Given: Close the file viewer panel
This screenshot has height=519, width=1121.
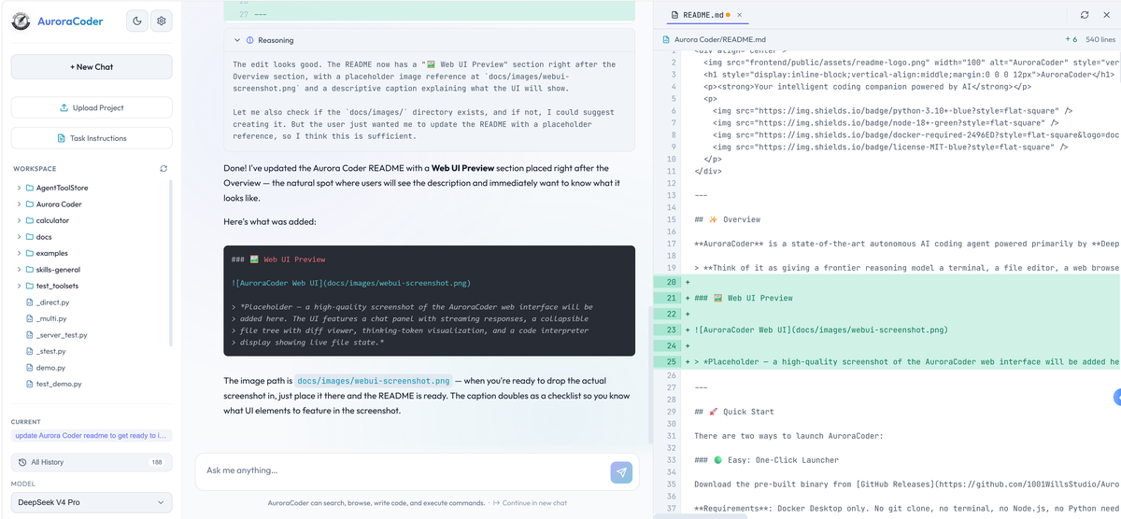Looking at the screenshot, I should pos(1109,15).
